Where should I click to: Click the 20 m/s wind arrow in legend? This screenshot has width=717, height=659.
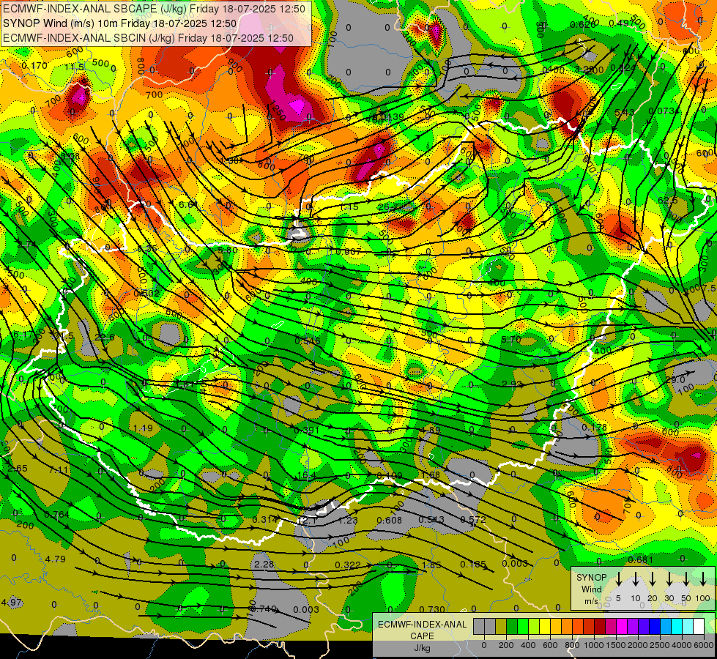point(652,580)
